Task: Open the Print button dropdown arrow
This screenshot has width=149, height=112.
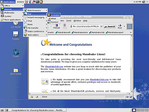Action: tap(124, 26)
